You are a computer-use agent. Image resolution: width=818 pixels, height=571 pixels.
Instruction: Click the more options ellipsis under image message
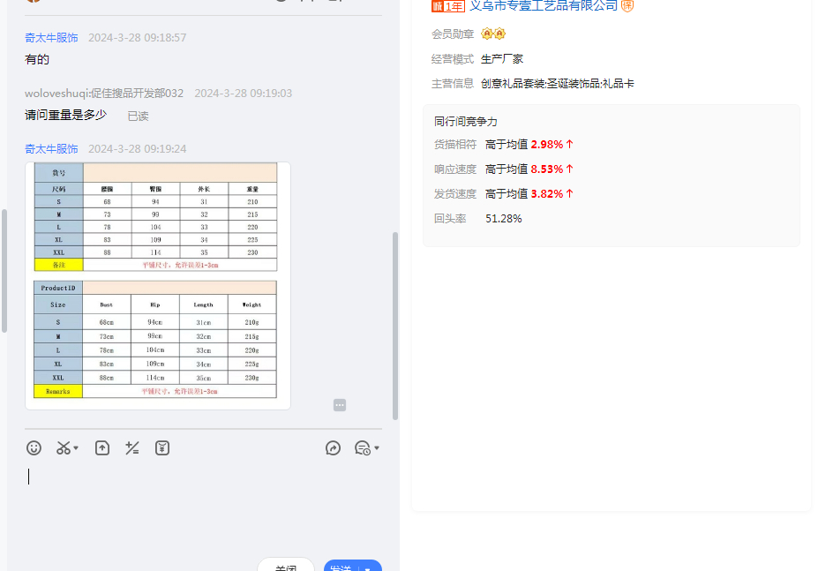point(340,405)
